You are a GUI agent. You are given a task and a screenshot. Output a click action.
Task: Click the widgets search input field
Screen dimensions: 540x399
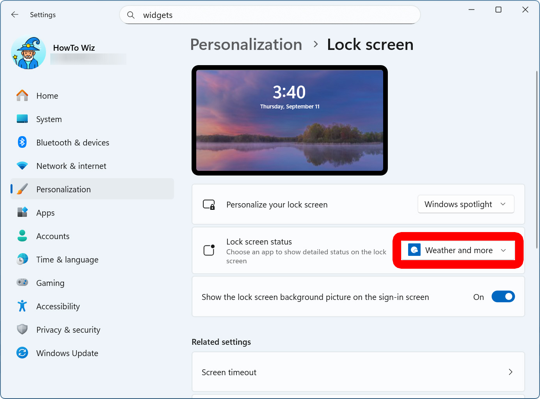(x=273, y=15)
